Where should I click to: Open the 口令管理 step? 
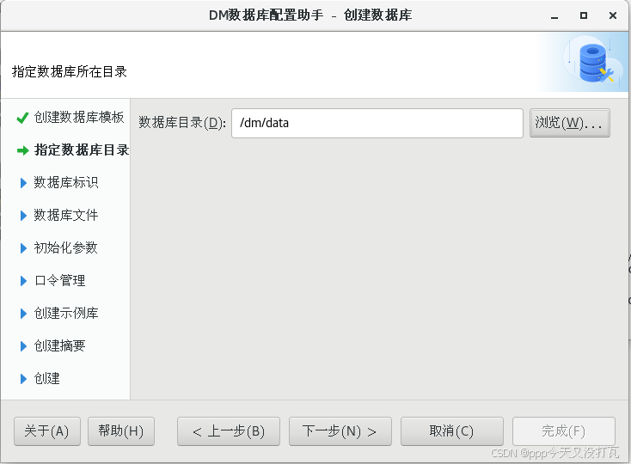[x=59, y=280]
